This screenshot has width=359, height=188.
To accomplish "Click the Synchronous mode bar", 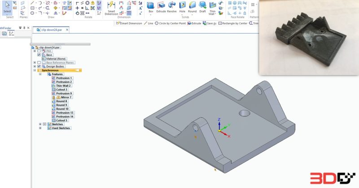I will click(x=59, y=70).
